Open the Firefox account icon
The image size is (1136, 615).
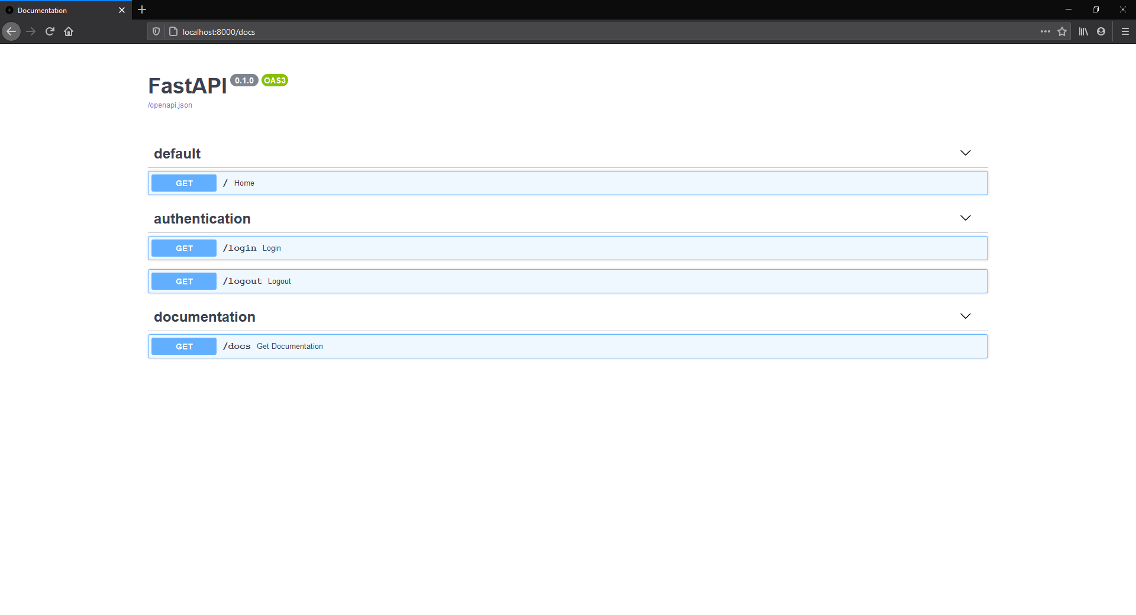click(1101, 31)
